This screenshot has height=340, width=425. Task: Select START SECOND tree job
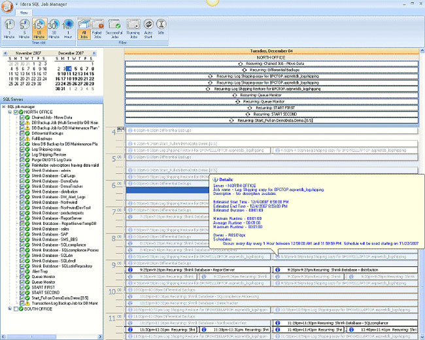point(46,292)
